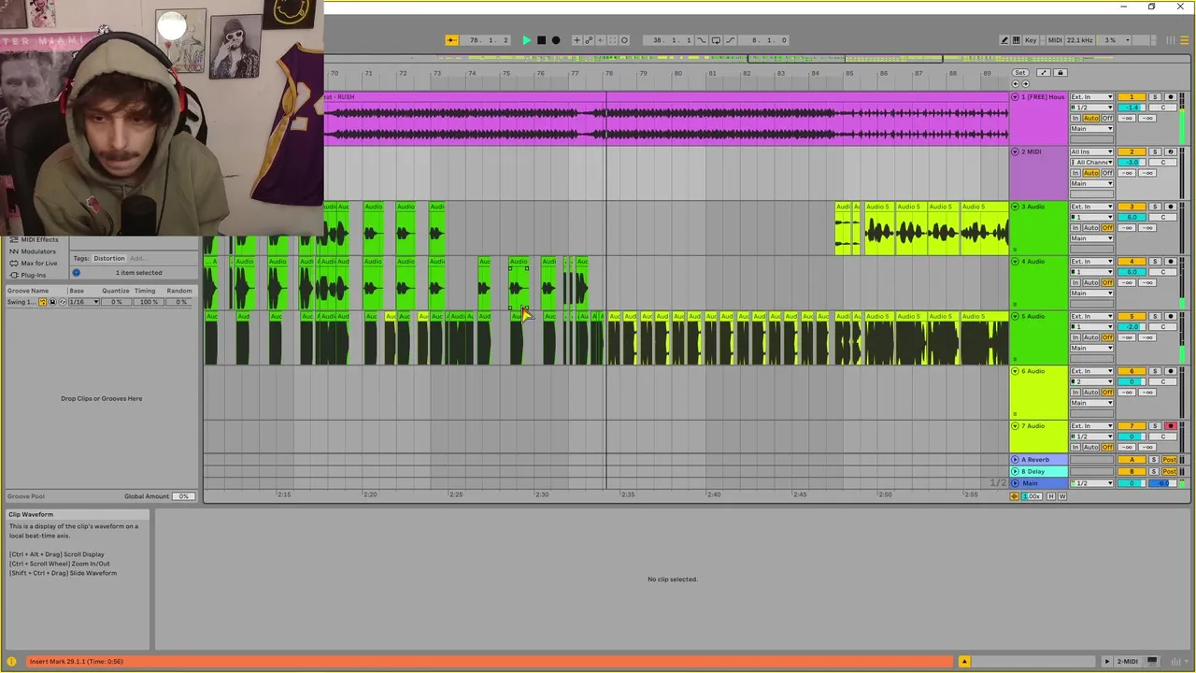The image size is (1196, 673).
Task: Toggle Automation Mode icon beside Set
Action: 1044,72
